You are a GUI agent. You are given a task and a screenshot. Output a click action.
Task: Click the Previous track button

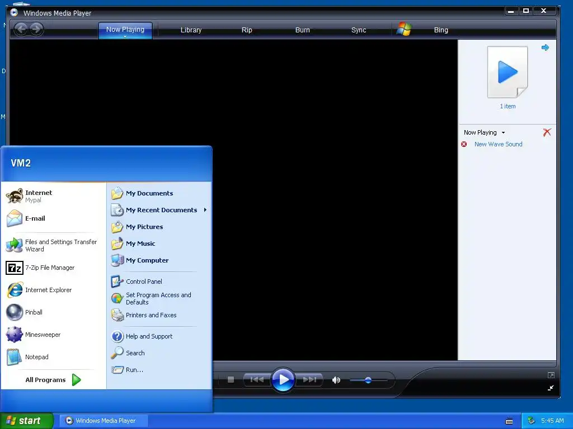tap(257, 380)
